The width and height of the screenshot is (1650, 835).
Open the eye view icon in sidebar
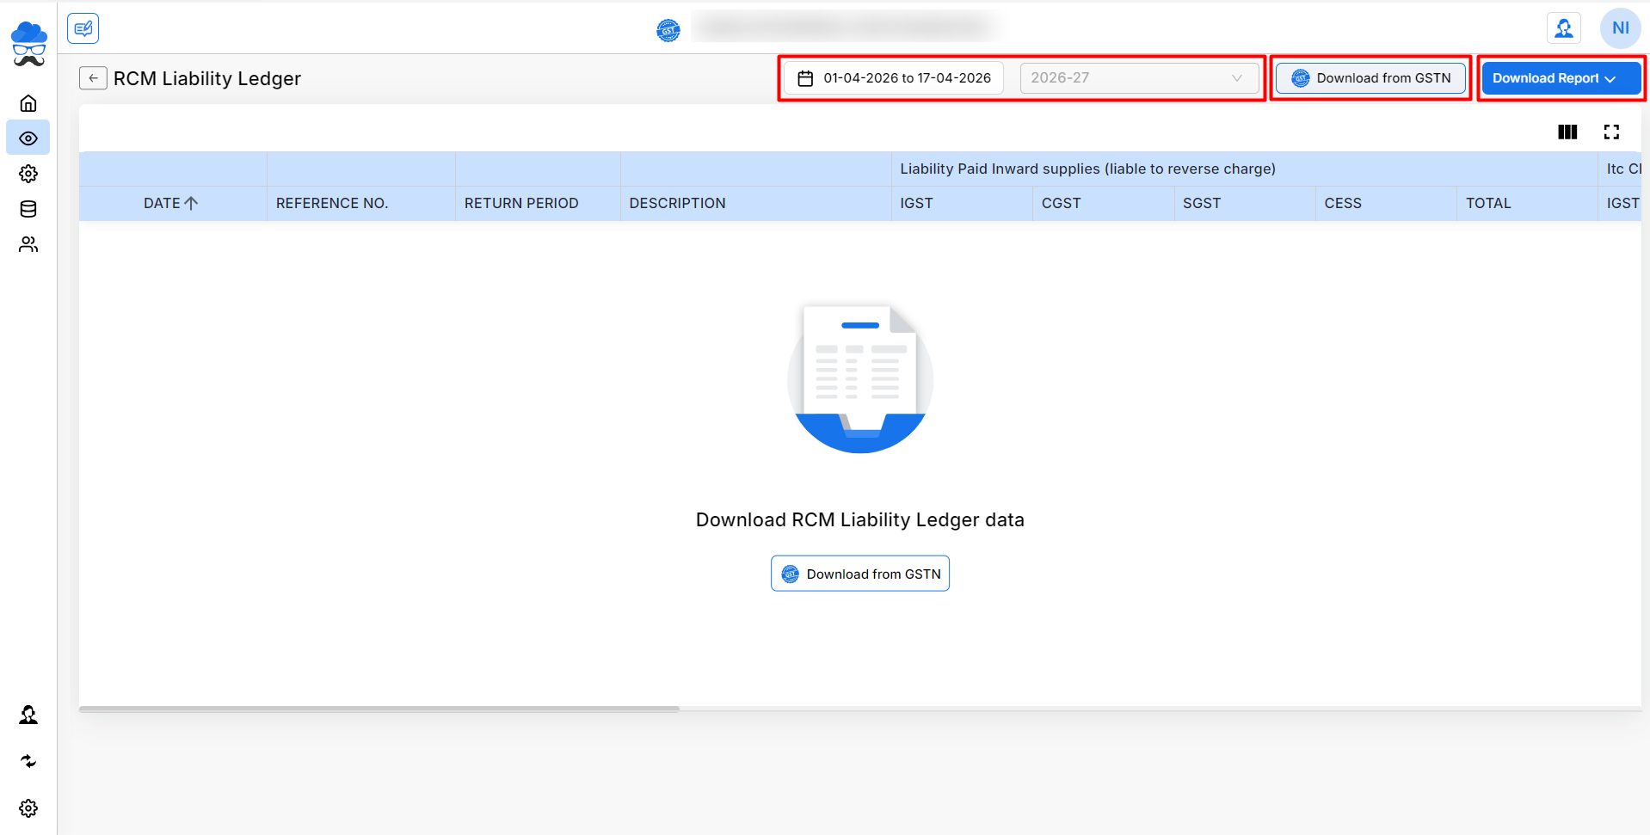[28, 138]
